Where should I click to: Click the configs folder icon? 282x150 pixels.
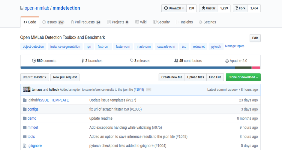coord(25,109)
